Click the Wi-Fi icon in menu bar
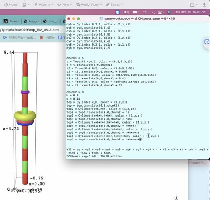This screenshot has width=210, height=200. click(145, 12)
